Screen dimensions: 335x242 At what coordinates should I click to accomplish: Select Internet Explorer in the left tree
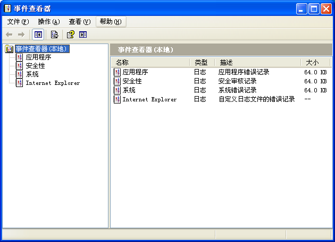point(53,83)
